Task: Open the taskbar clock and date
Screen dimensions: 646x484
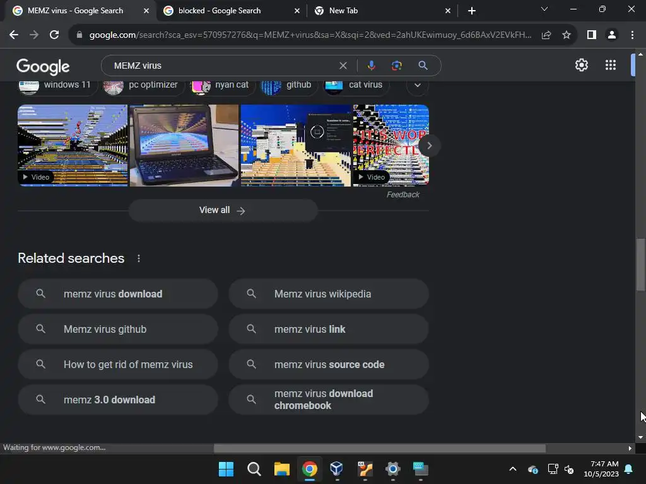Action: tap(601, 469)
